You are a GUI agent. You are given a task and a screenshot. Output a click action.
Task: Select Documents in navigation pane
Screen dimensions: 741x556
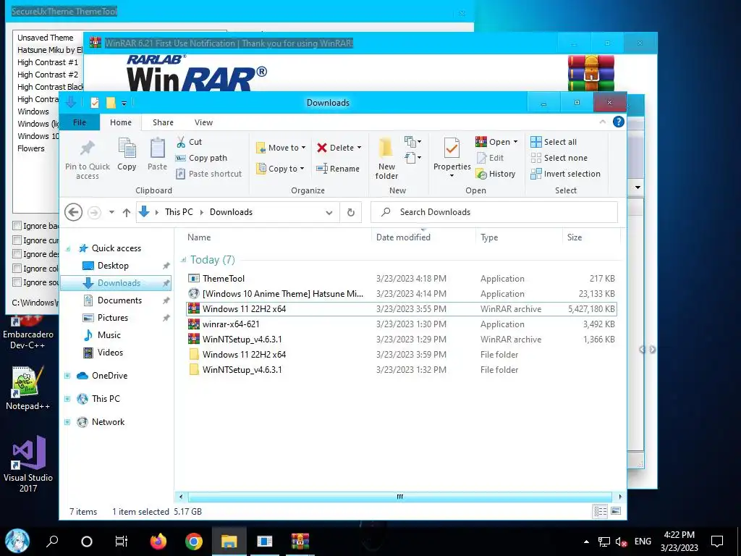[119, 300]
